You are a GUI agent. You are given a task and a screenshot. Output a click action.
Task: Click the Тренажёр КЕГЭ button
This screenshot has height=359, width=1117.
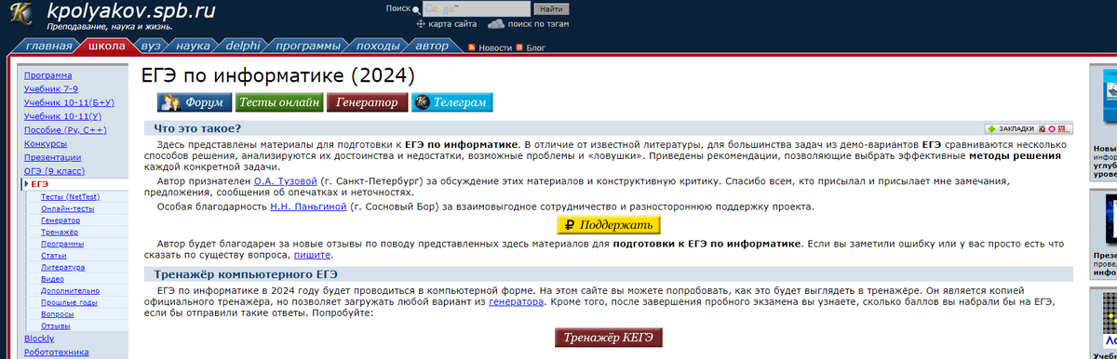click(x=609, y=337)
